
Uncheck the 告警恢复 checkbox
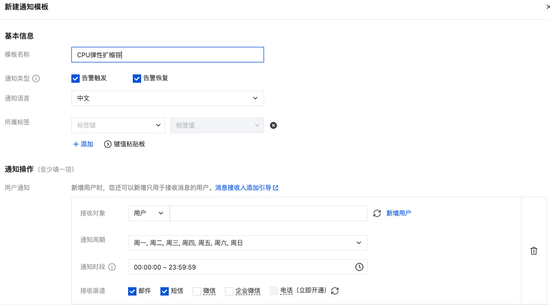pyautogui.click(x=137, y=79)
